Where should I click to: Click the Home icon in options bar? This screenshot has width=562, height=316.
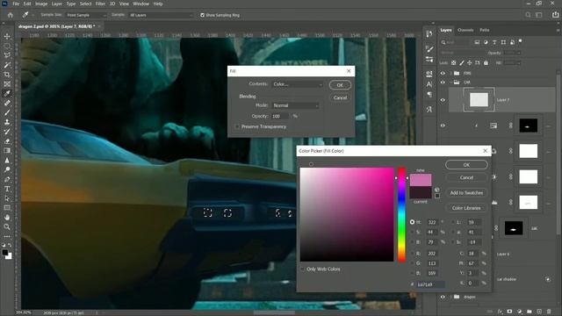pos(10,15)
